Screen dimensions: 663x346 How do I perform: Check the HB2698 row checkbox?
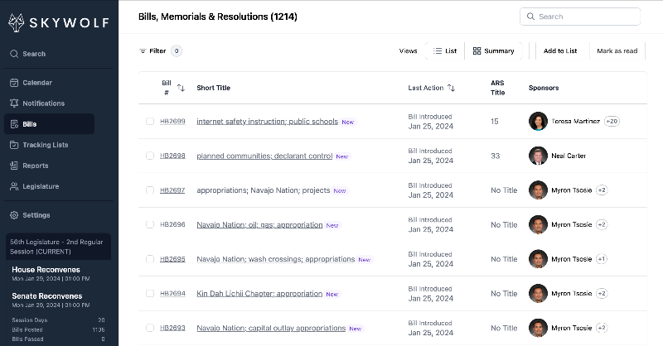150,156
